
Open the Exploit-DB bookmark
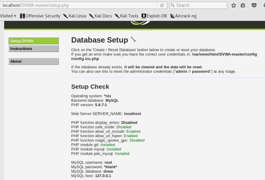coord(154,16)
